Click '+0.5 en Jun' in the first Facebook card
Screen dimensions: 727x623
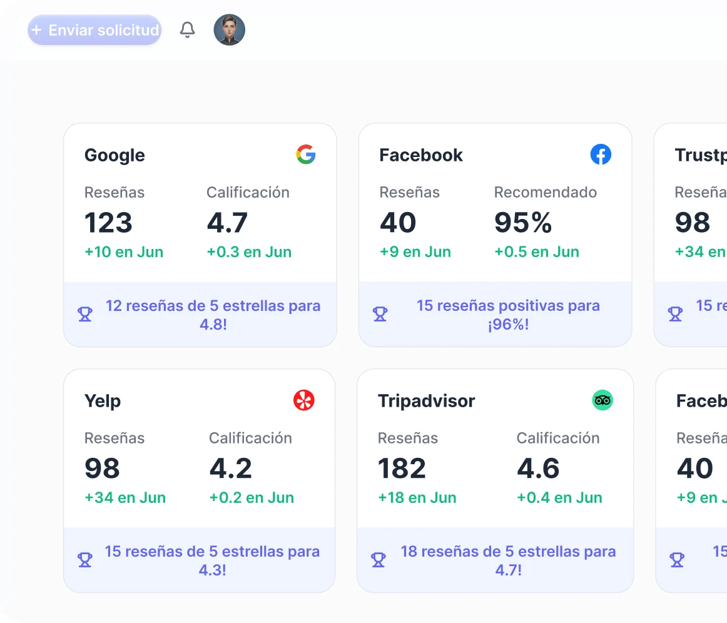coord(536,251)
